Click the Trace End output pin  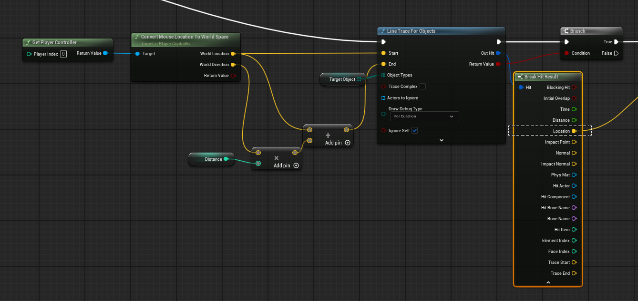574,273
